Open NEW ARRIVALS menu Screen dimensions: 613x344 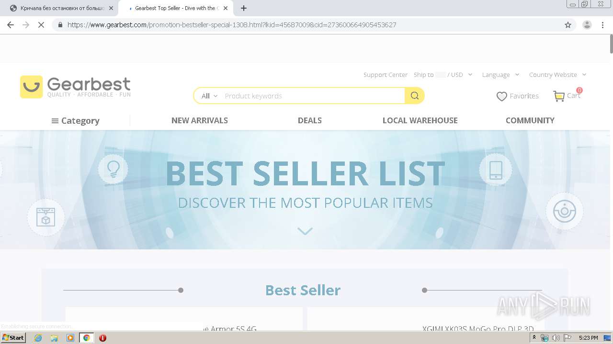(x=200, y=120)
